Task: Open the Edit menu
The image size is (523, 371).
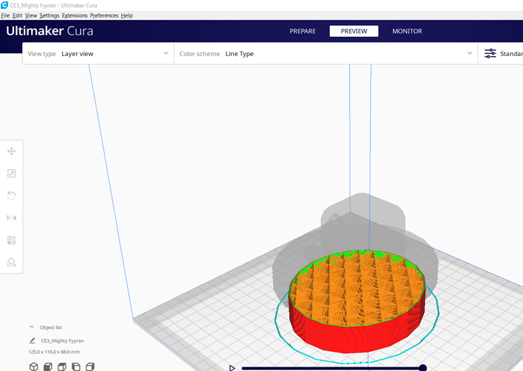Action: [x=18, y=15]
